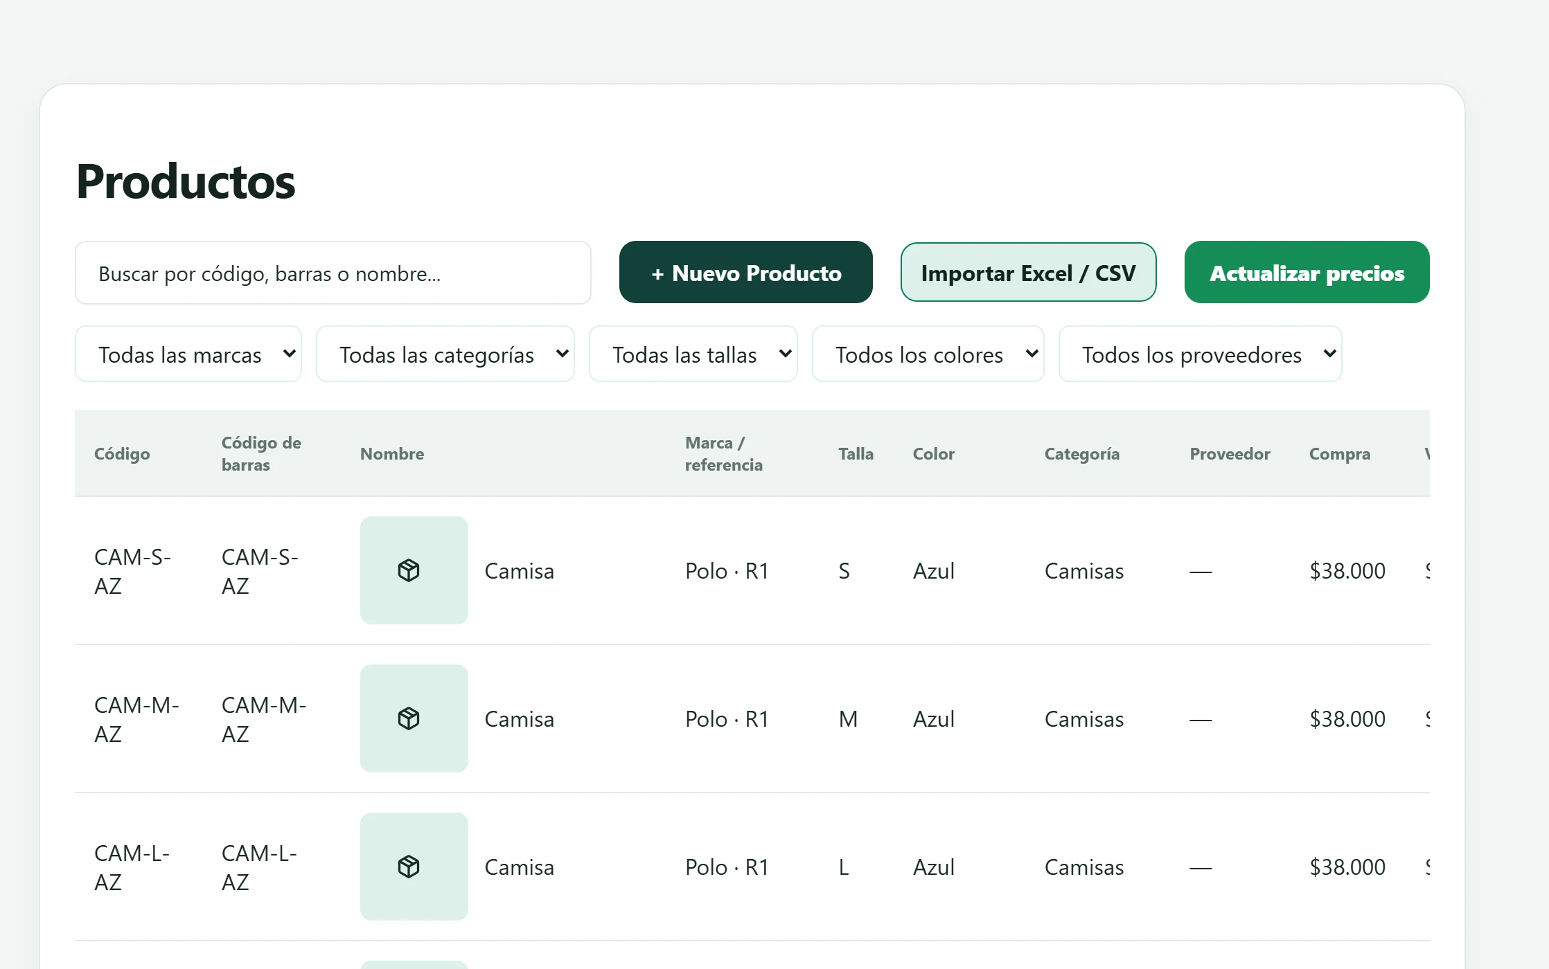Image resolution: width=1549 pixels, height=969 pixels.
Task: Click '$38.000' in the CAM-S-AZ row
Action: click(x=1347, y=571)
